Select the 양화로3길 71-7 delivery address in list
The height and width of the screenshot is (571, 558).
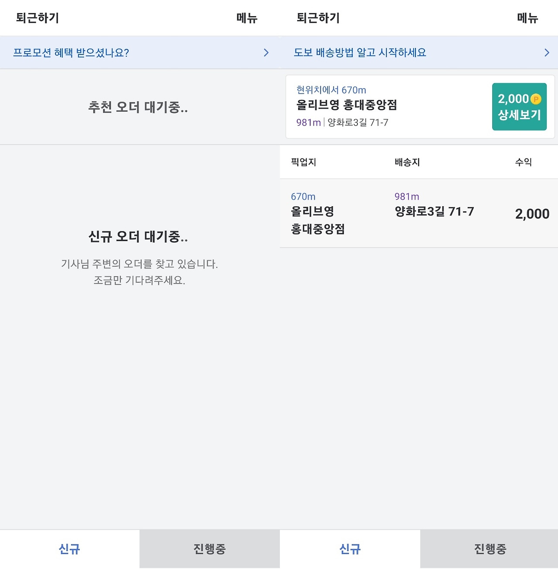[x=434, y=212]
